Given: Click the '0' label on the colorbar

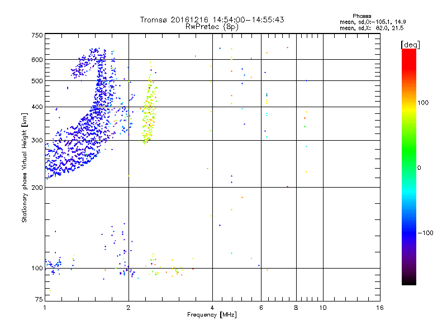Looking at the screenshot, I should pos(419,168).
